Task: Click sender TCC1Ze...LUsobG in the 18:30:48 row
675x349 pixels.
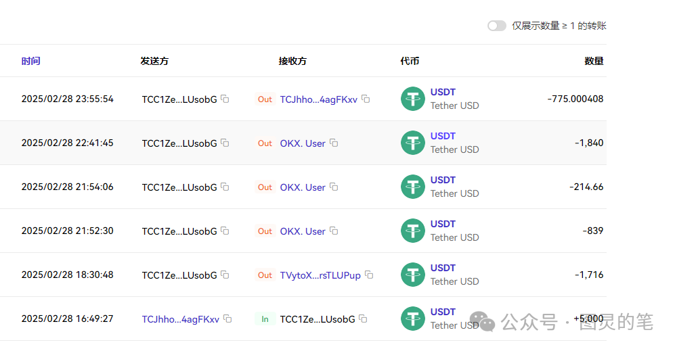Action: 179,275
